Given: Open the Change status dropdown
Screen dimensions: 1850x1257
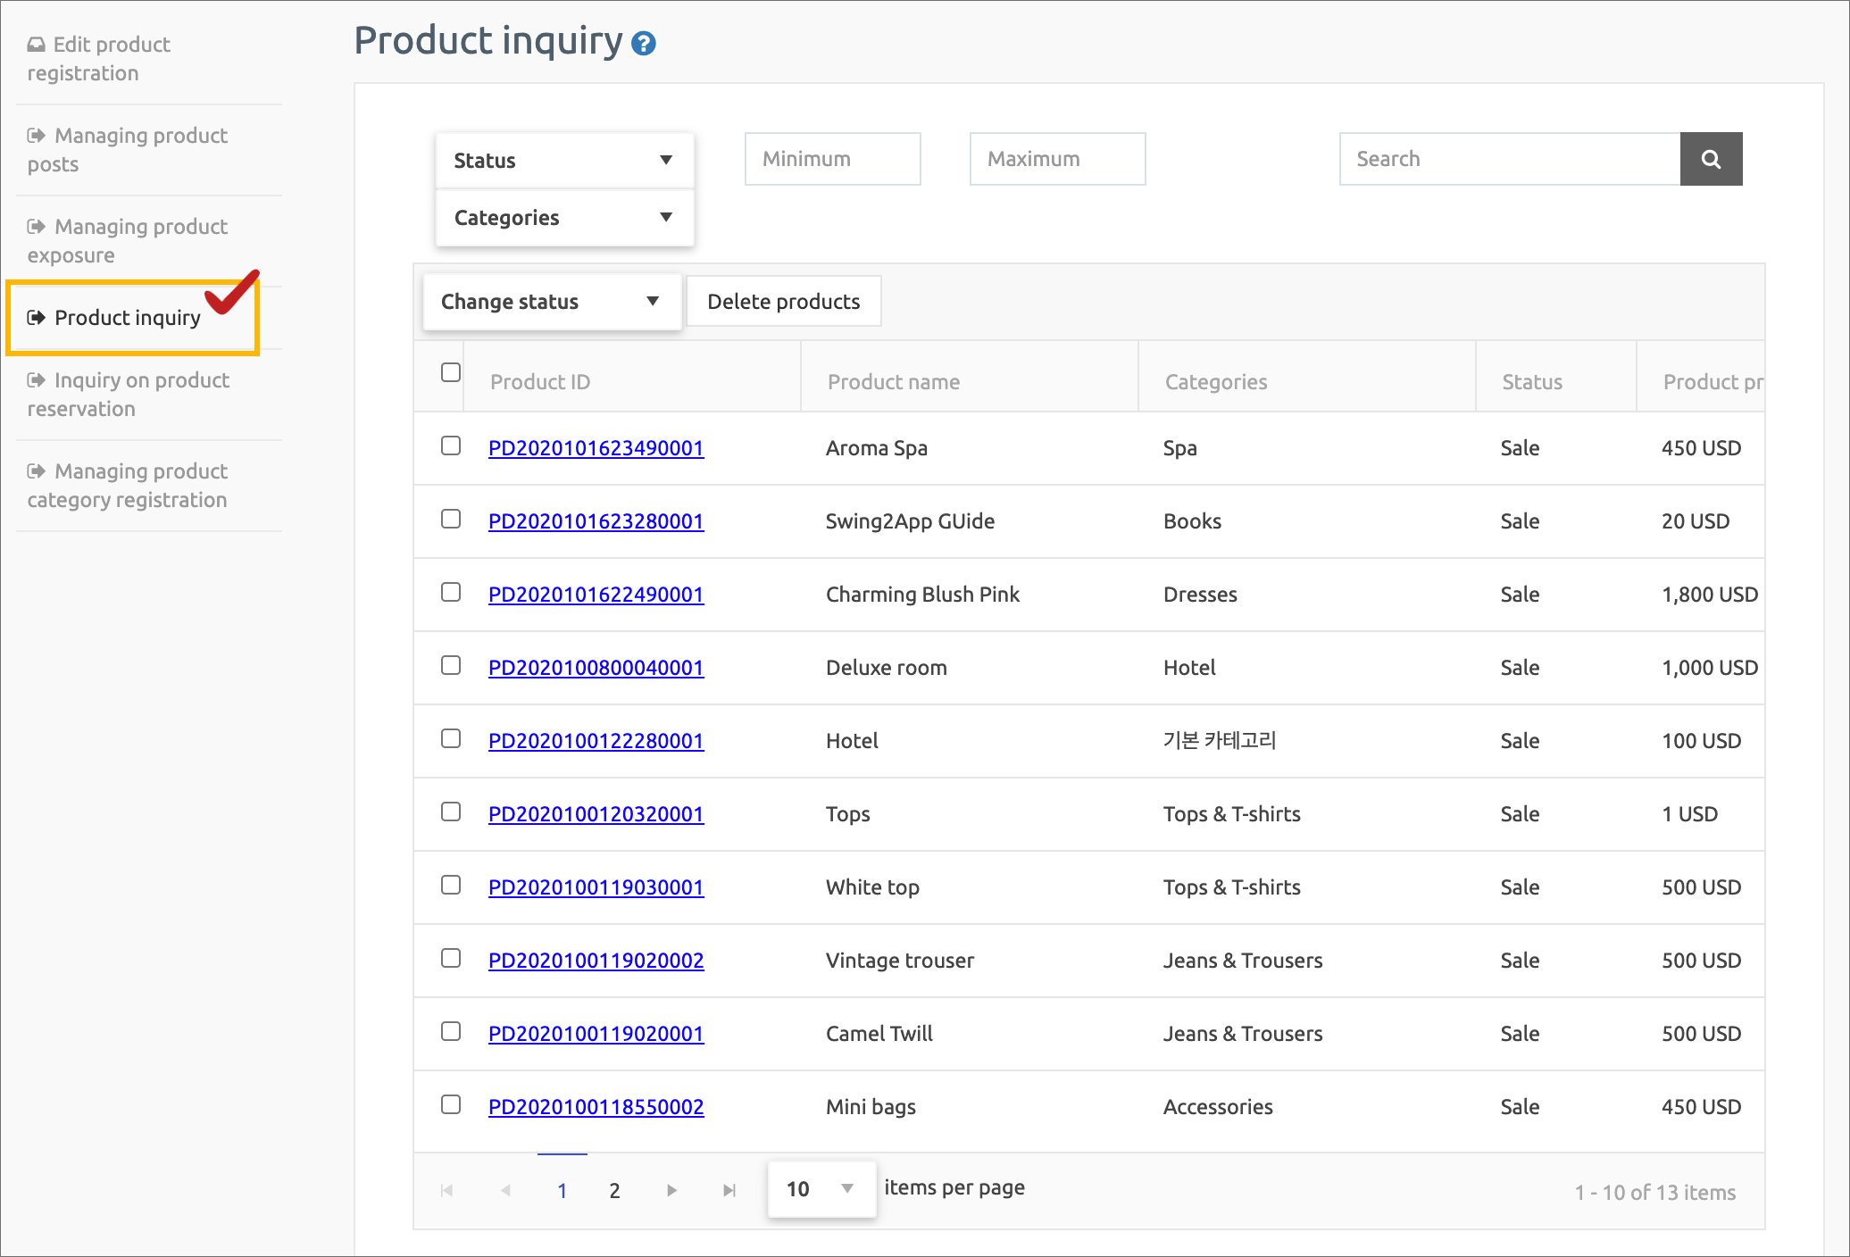Looking at the screenshot, I should coord(551,302).
